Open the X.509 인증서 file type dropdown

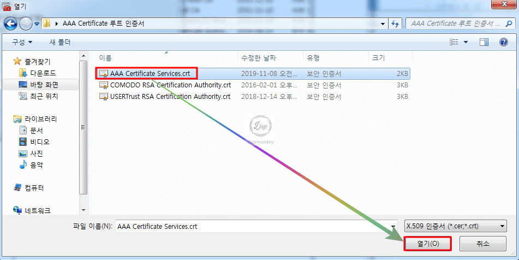tap(456, 227)
